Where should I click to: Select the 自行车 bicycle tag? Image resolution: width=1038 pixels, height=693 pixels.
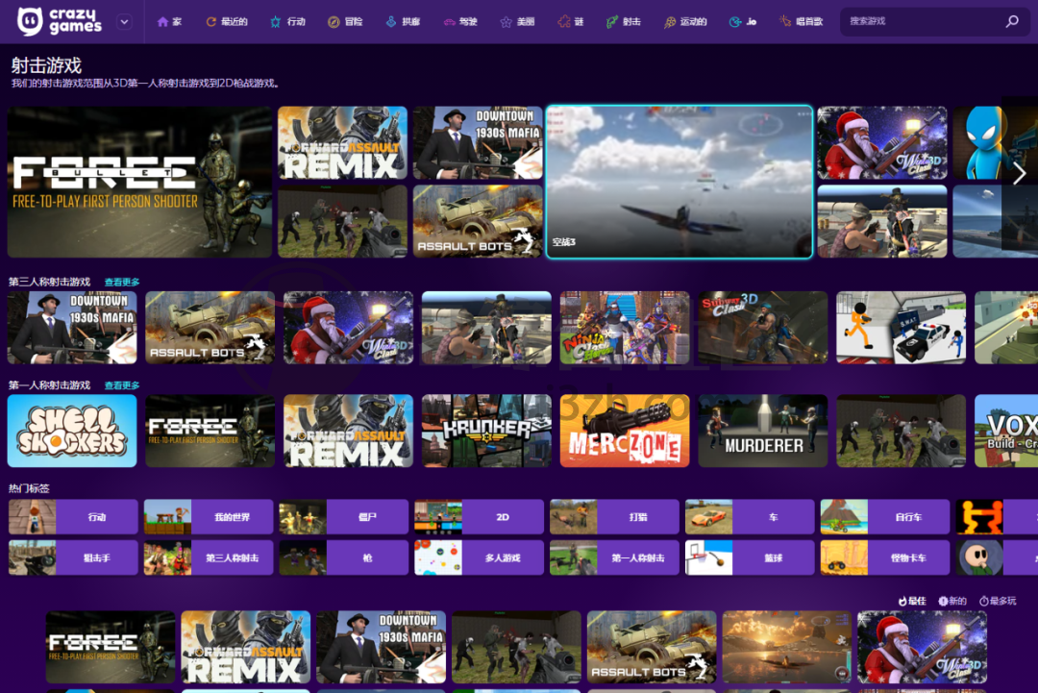[x=885, y=517]
